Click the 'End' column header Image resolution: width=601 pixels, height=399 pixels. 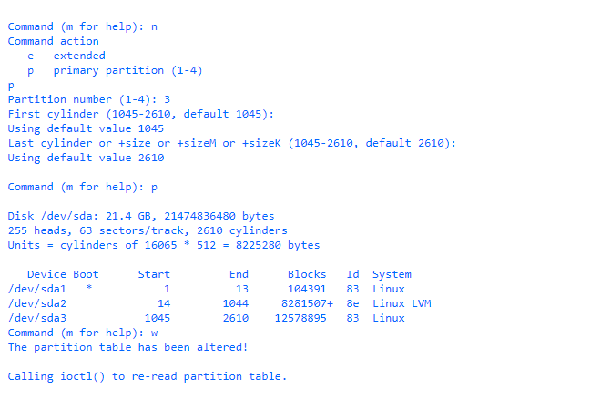(x=239, y=274)
